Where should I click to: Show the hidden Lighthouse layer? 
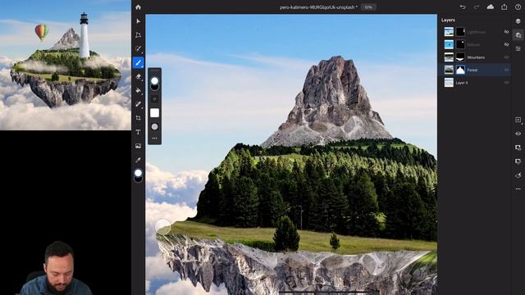tap(506, 32)
